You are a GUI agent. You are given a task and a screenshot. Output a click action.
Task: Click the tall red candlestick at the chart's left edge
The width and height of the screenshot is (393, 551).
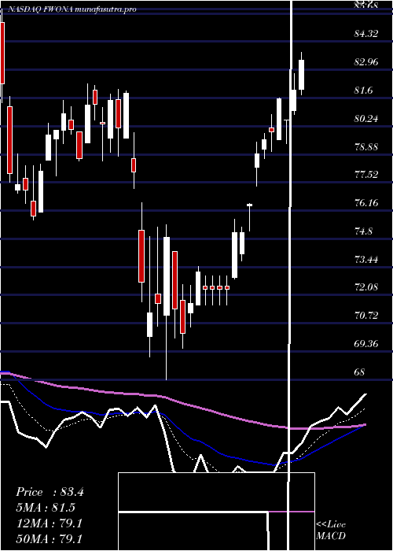pyautogui.click(x=2, y=53)
